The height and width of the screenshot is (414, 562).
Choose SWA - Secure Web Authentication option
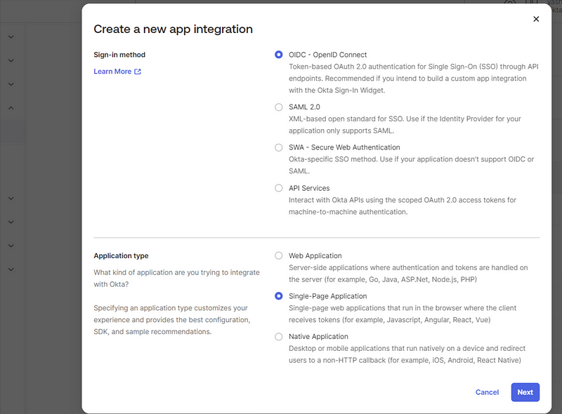tap(278, 147)
